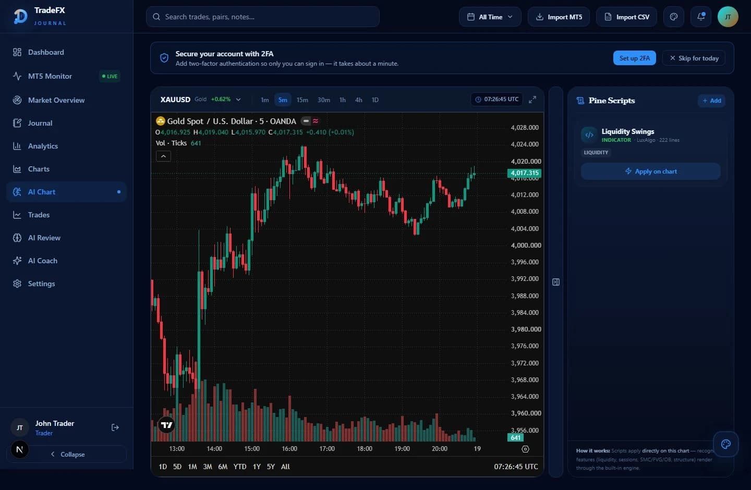The width and height of the screenshot is (751, 490).
Task: Switch the chart to the 1m timeframe
Action: 265,100
